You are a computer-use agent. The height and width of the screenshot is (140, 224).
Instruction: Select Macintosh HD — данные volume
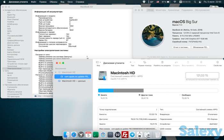(x=73, y=81)
